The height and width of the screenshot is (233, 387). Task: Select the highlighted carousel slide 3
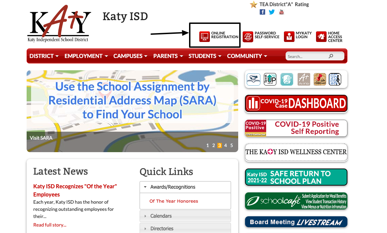pyautogui.click(x=219, y=145)
